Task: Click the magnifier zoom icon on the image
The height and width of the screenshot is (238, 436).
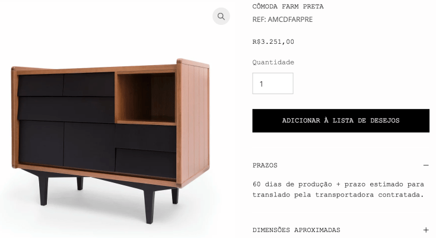Action: (x=221, y=17)
